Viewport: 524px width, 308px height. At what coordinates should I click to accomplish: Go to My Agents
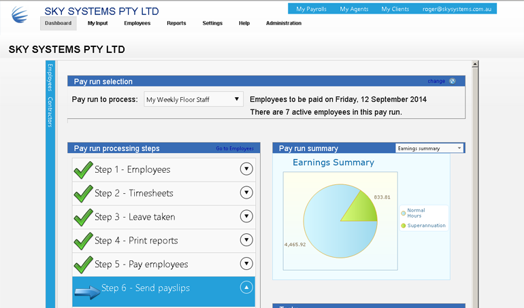pyautogui.click(x=354, y=9)
